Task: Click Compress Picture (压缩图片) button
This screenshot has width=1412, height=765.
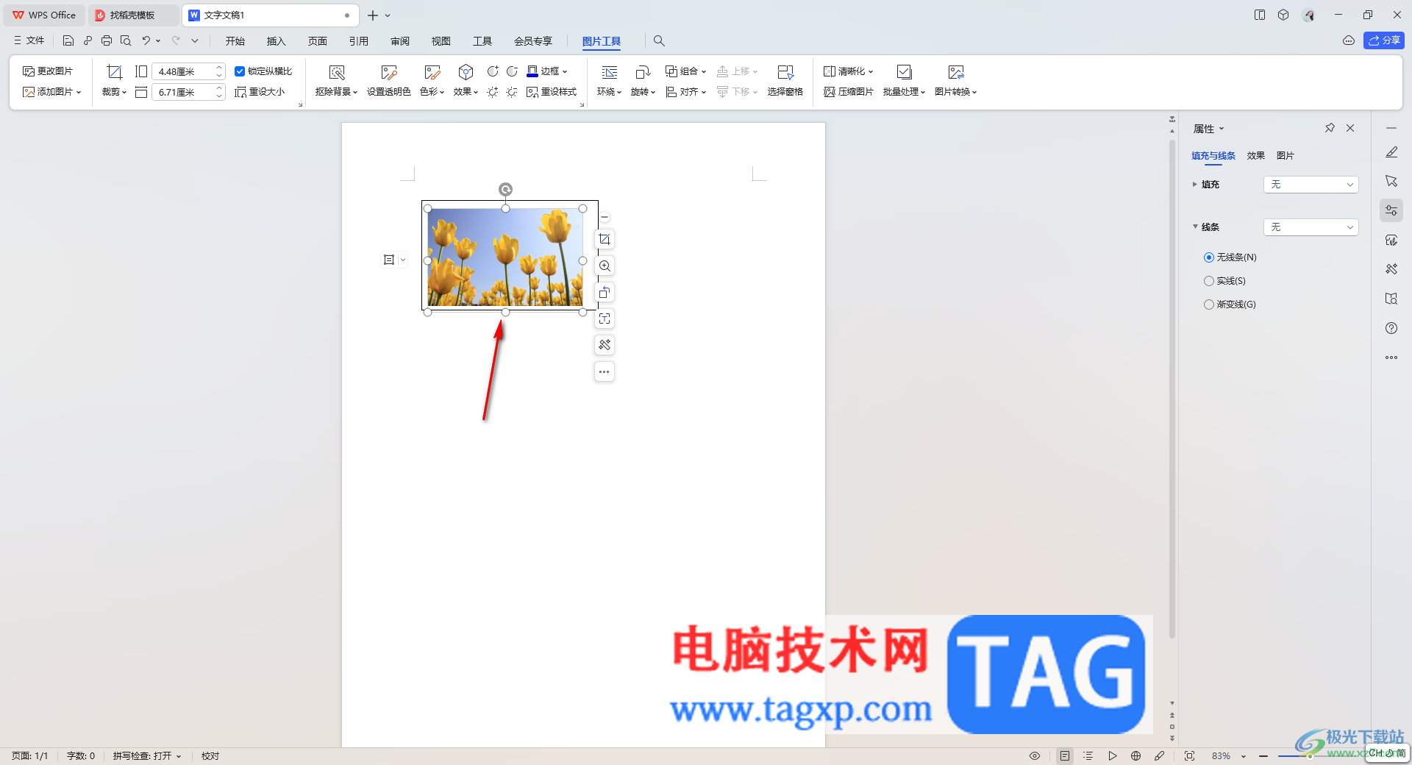Action: coord(849,92)
